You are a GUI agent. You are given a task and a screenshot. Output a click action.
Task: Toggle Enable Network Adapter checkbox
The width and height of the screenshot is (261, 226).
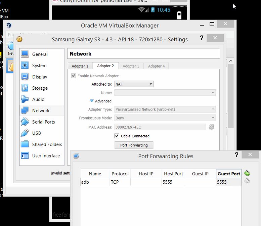click(74, 76)
